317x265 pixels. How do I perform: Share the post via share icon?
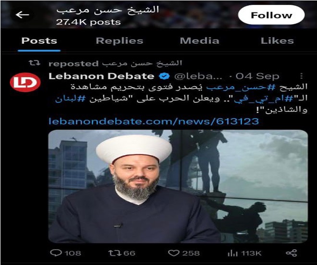coord(292,253)
